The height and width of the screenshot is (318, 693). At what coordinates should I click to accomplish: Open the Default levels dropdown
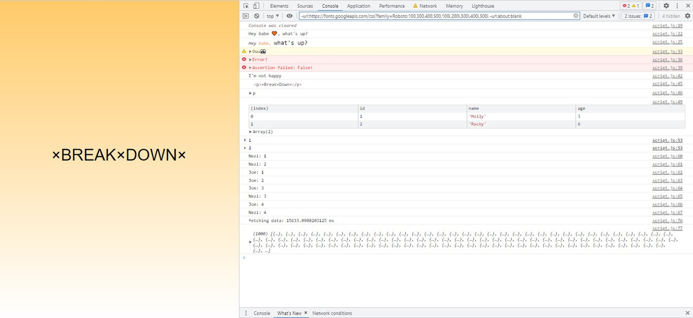point(599,16)
